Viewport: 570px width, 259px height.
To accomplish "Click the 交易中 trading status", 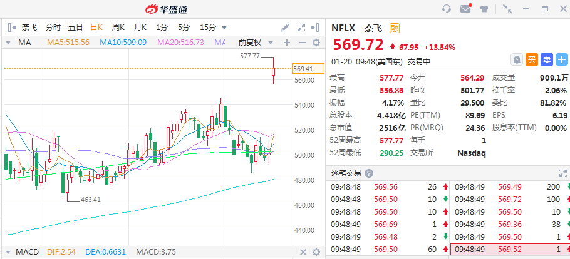I will click(x=419, y=62).
